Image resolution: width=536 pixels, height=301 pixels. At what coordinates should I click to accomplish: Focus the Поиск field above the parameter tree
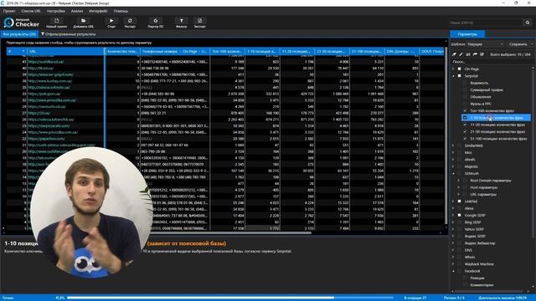(491, 62)
